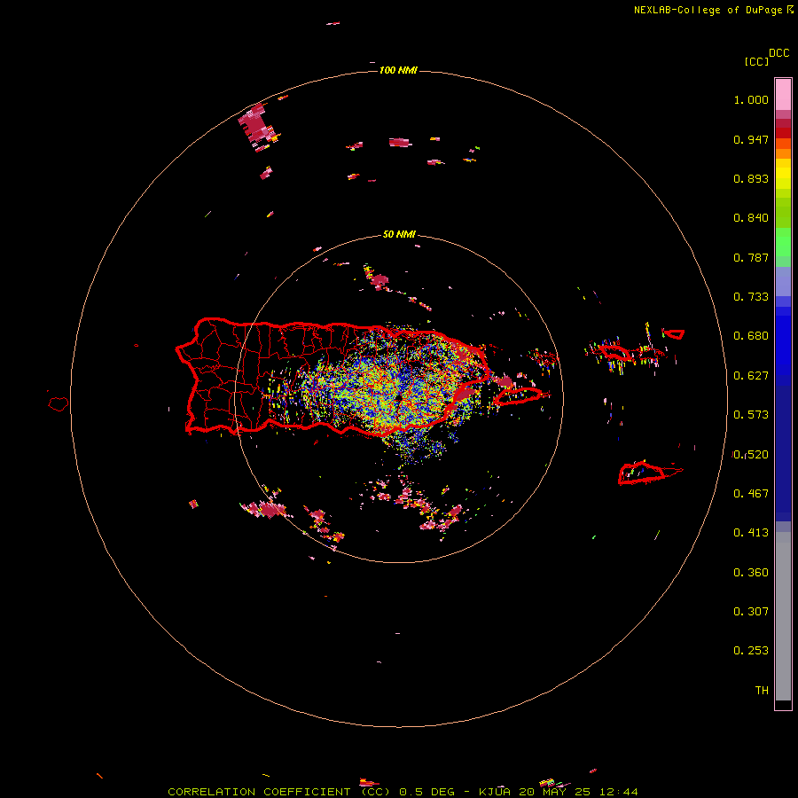Viewport: 798px width, 798px height.
Task: Click the 0.467 scale value
Action: tap(751, 494)
